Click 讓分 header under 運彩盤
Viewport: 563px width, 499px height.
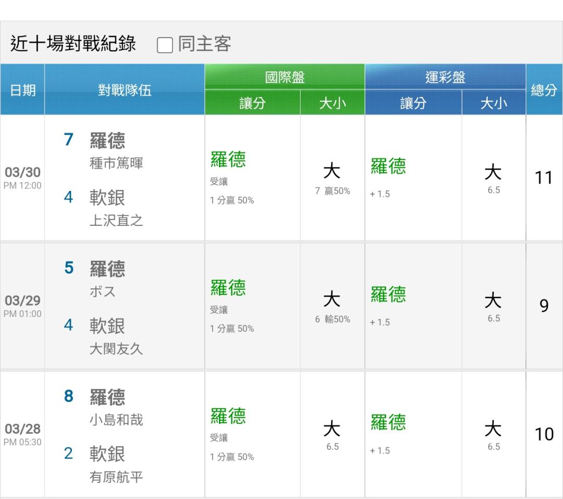coord(413,103)
